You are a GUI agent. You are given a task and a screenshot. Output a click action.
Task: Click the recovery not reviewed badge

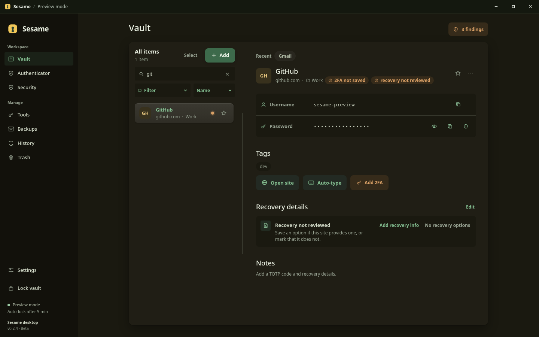402,81
